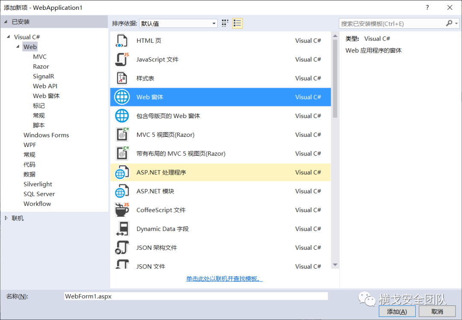The width and height of the screenshot is (462, 320).
Task: Select SQL Server category
Action: [x=39, y=194]
